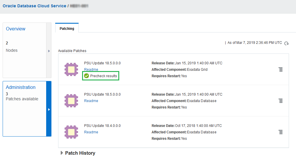Viewport: 296px width, 162px height.
Task: Expand the Overview tile side arrow
Action: coord(49,51)
